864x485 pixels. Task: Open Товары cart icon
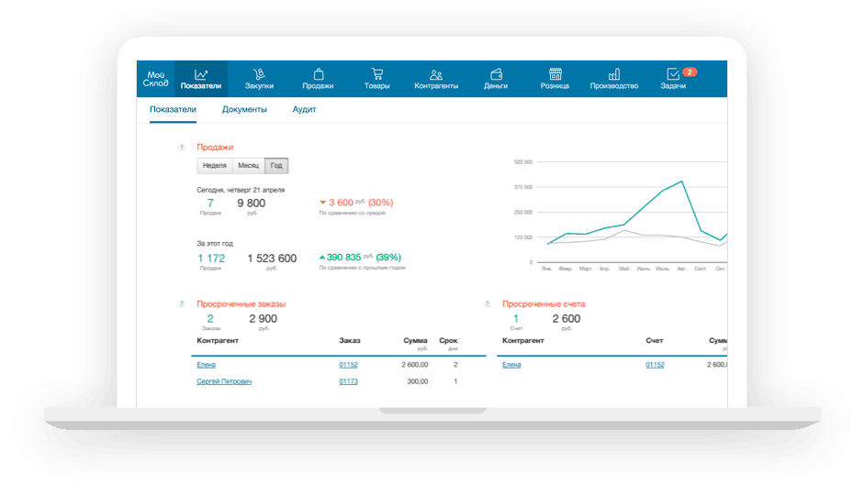pyautogui.click(x=376, y=73)
